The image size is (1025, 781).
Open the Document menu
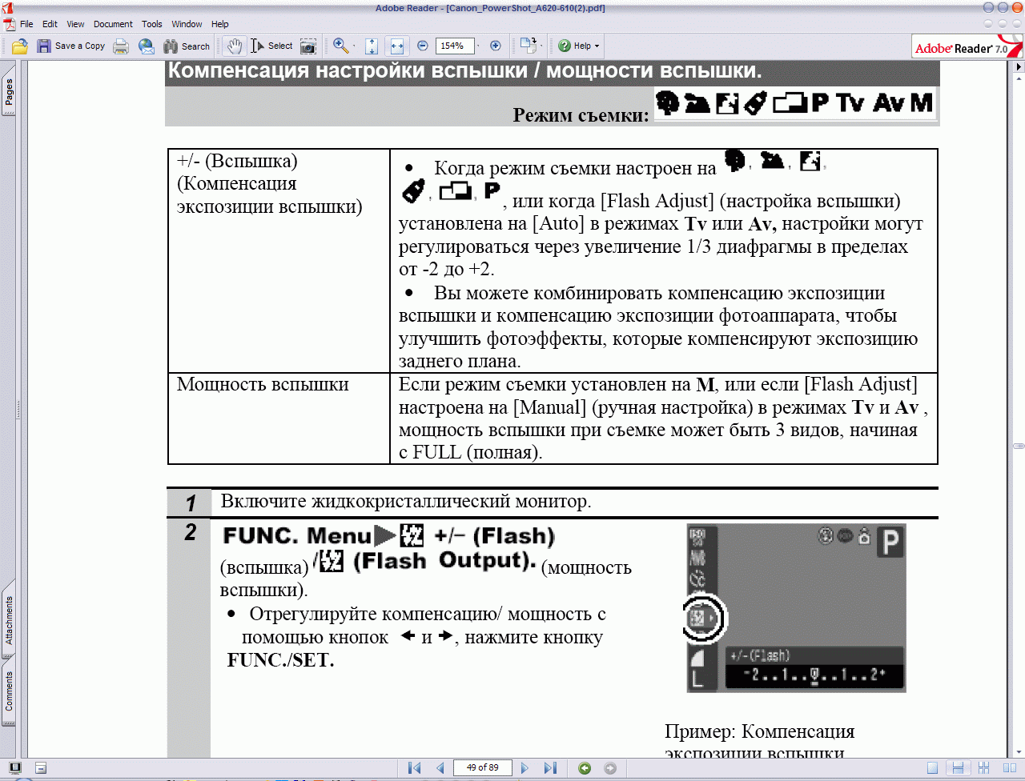(113, 24)
